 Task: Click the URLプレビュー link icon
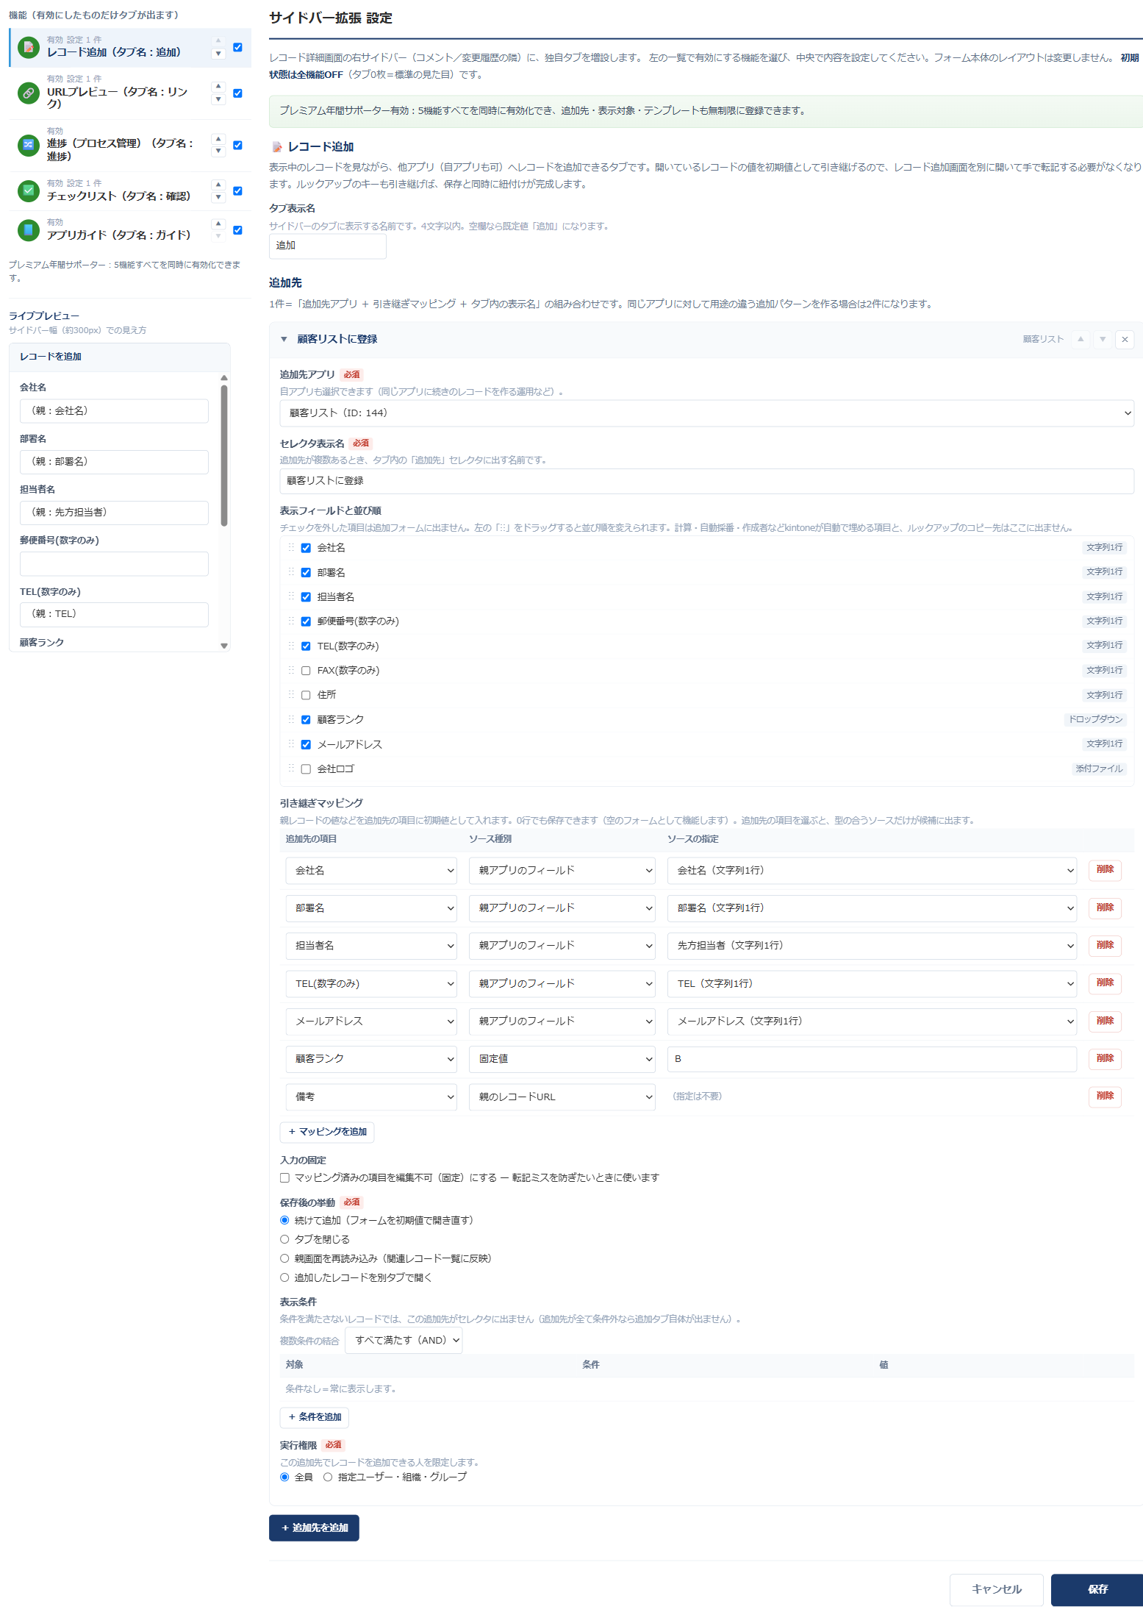point(28,93)
